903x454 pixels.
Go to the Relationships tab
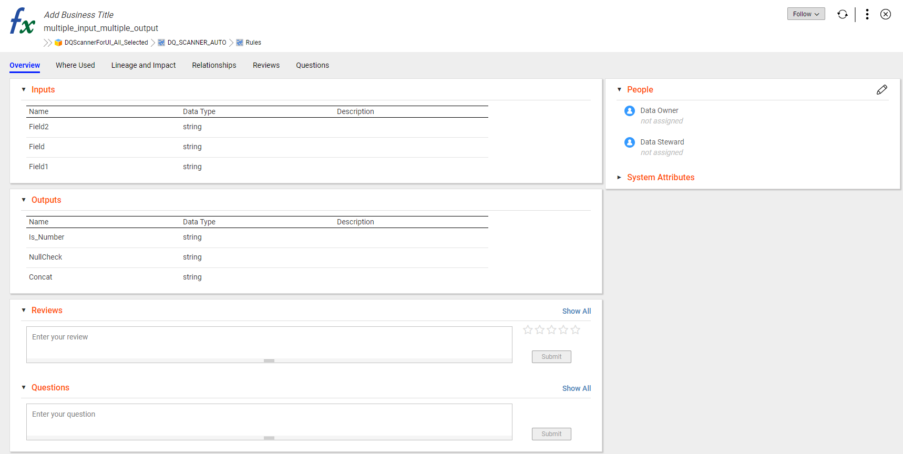pyautogui.click(x=214, y=65)
